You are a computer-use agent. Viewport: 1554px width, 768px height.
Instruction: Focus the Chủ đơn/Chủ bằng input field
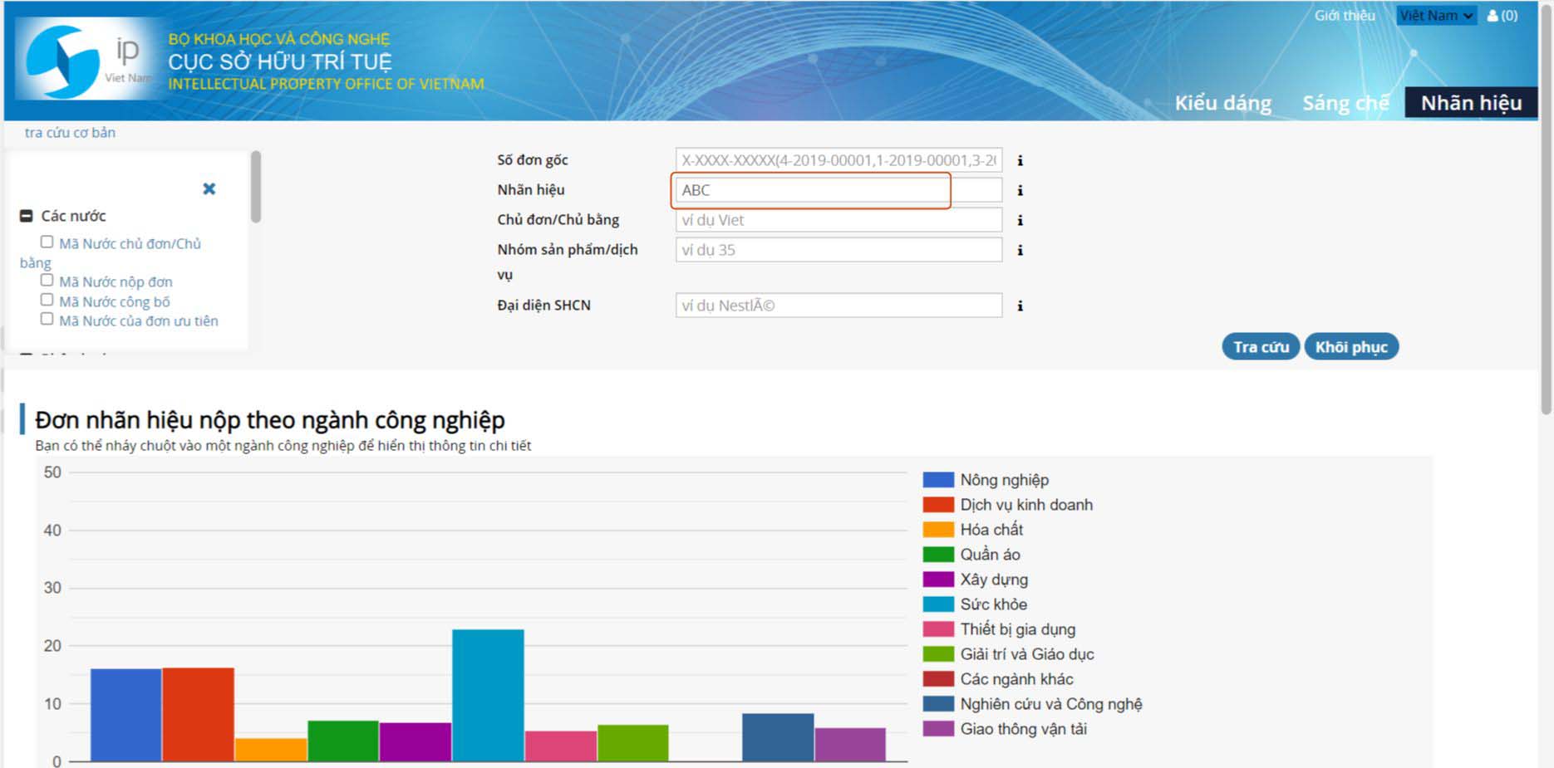pos(838,220)
